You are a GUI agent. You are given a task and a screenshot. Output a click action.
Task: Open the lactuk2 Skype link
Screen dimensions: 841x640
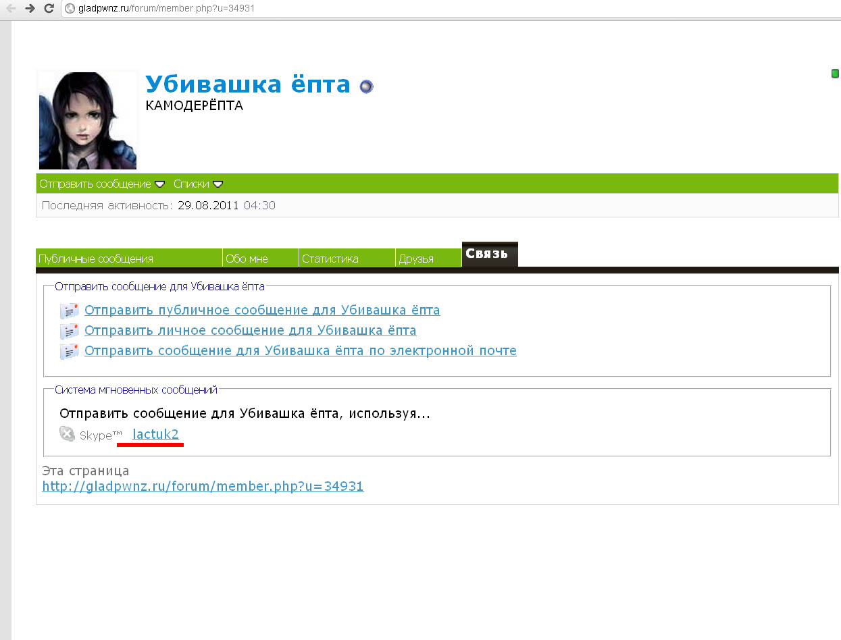click(155, 435)
